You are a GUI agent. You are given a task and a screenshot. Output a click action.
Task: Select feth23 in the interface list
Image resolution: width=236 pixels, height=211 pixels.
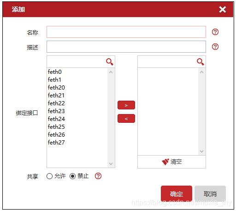(x=56, y=111)
